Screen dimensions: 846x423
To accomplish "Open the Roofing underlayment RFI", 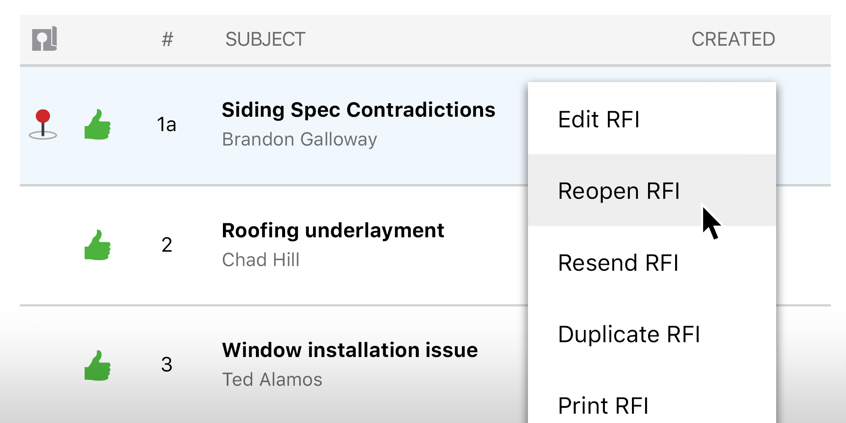I will click(x=333, y=231).
